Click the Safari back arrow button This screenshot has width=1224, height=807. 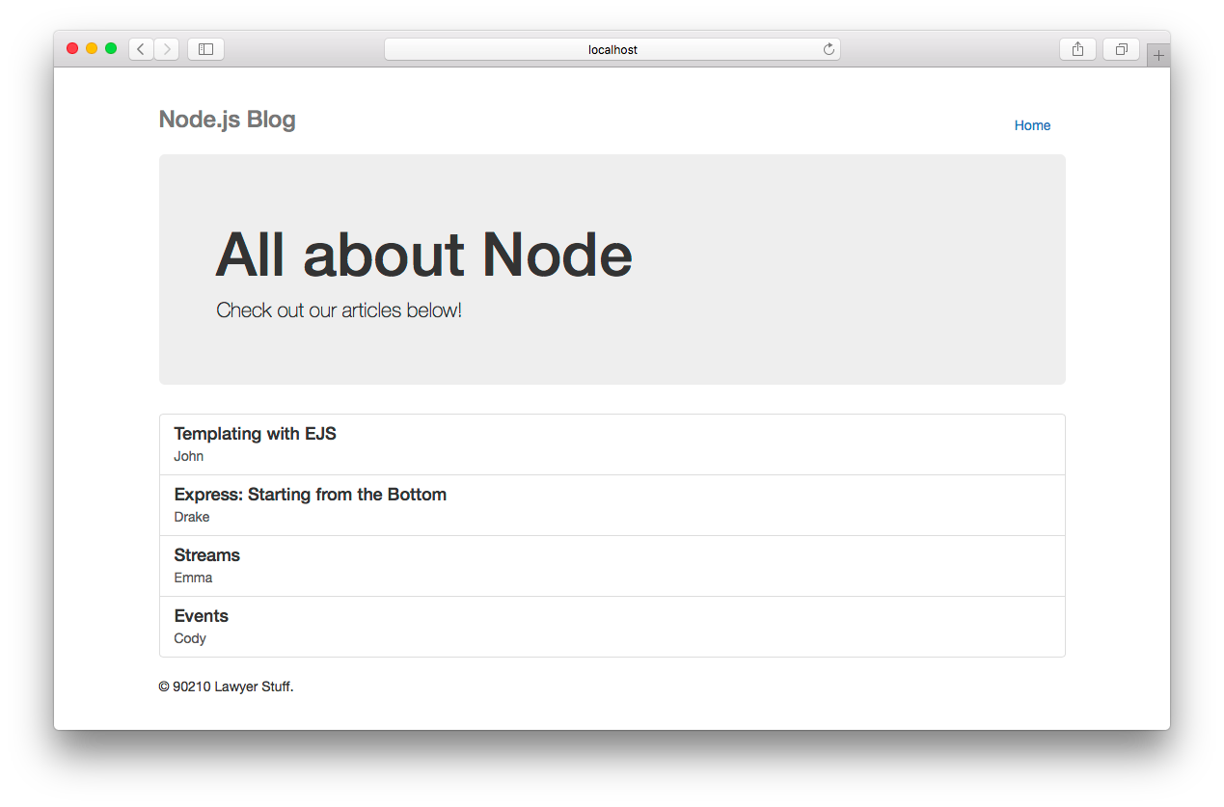(141, 49)
